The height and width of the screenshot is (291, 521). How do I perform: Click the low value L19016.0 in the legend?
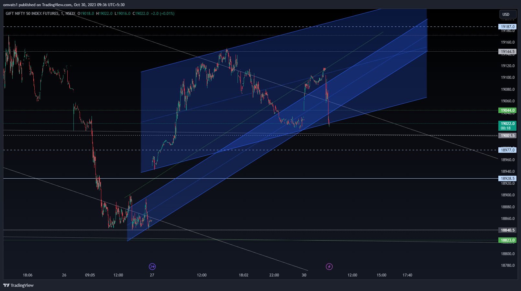pos(123,14)
